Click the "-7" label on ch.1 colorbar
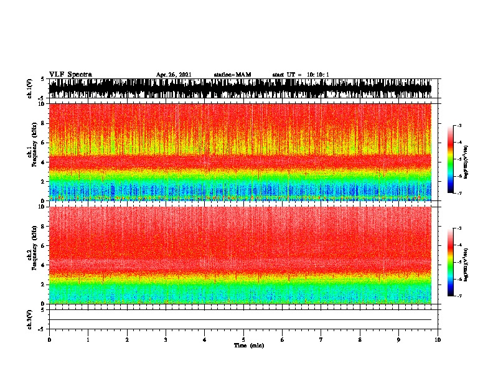 pyautogui.click(x=459, y=193)
